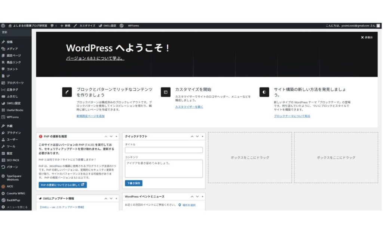
Task: Open the comments bubble icon in admin bar
Action: pos(52,26)
